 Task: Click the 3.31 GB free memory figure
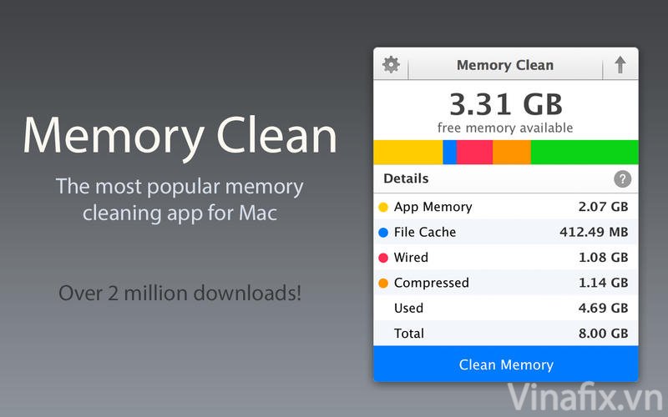click(x=506, y=104)
